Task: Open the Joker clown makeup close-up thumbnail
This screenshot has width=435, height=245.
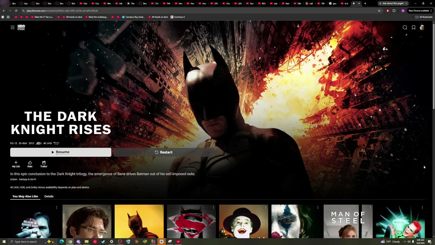Action: coord(296,221)
